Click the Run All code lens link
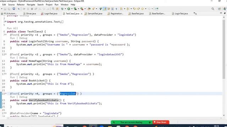 click(12, 28)
